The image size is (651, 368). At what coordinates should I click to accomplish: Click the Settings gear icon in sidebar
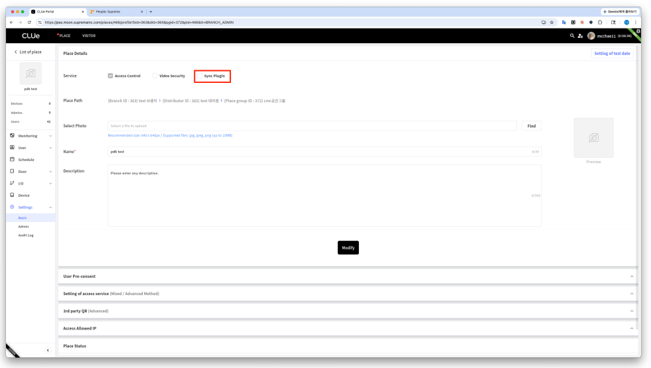pyautogui.click(x=12, y=207)
